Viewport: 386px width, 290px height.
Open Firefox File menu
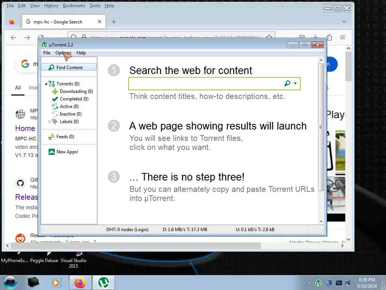tap(10, 6)
